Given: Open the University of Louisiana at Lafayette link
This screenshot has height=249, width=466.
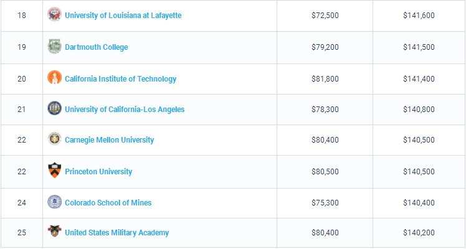Looking at the screenshot, I should tap(123, 15).
